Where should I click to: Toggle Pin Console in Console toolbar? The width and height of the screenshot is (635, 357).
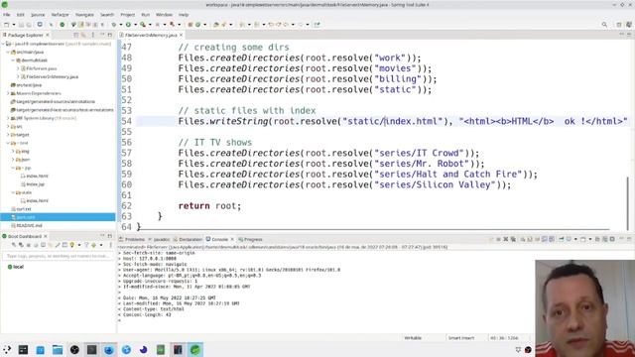[562, 239]
